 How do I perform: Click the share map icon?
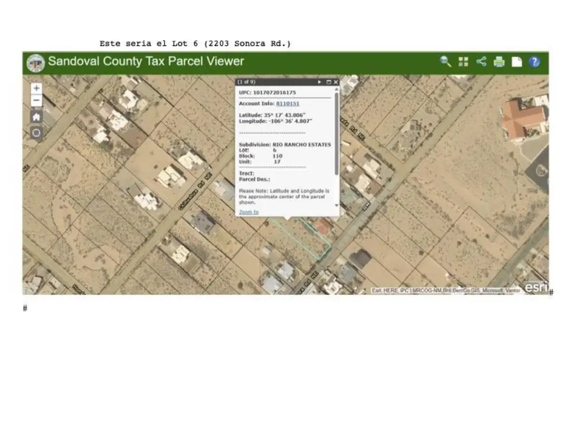click(x=481, y=61)
